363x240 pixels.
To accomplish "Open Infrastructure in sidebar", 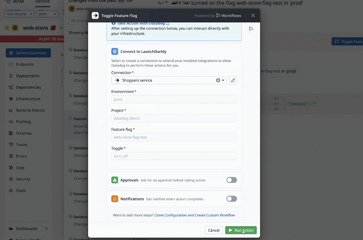I will [x=28, y=99].
